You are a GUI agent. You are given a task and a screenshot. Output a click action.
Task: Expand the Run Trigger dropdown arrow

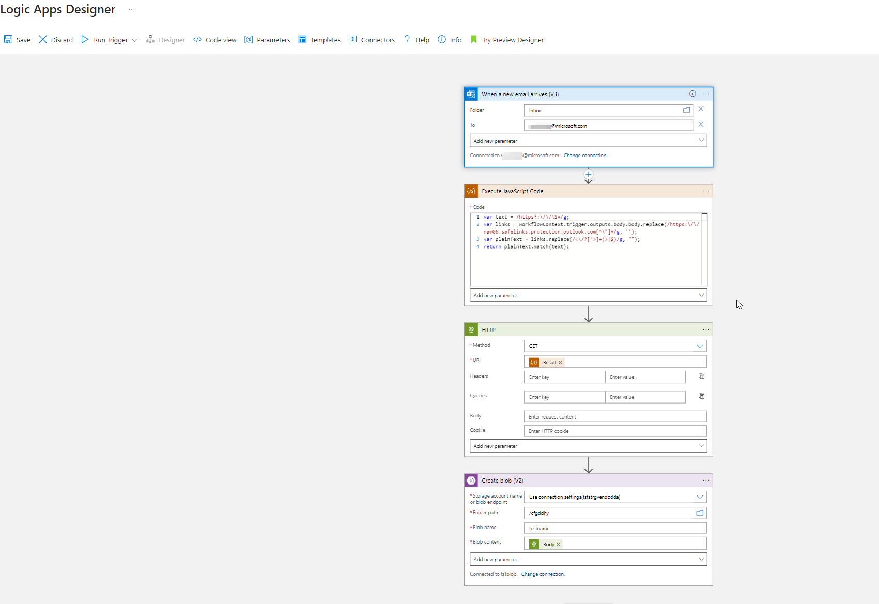[134, 39]
